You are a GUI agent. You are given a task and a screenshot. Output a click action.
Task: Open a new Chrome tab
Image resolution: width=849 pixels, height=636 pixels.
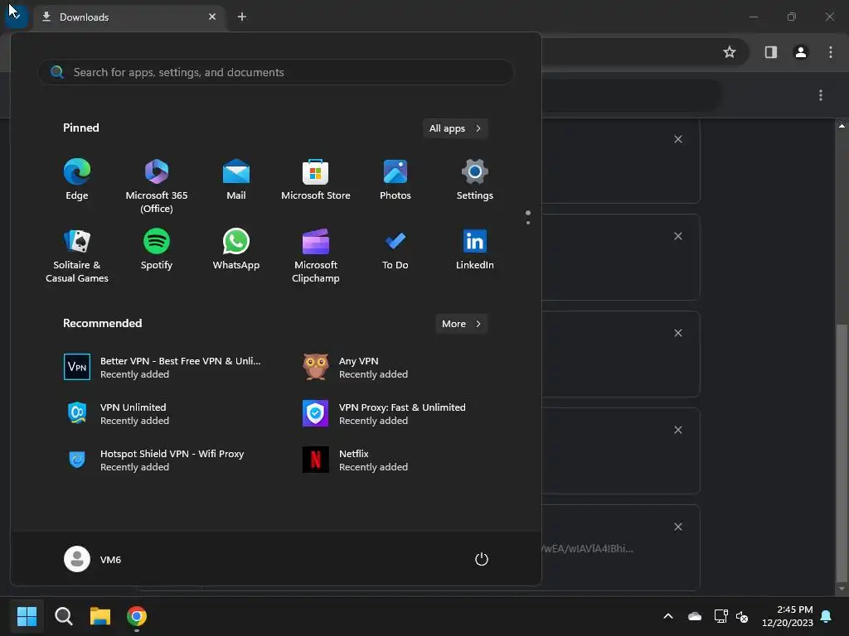[x=242, y=17]
